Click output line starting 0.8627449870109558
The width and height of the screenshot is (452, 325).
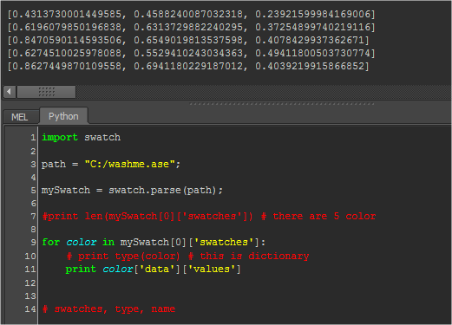(188, 66)
